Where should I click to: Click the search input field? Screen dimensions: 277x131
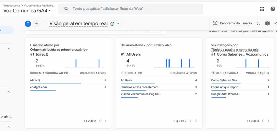131,9
